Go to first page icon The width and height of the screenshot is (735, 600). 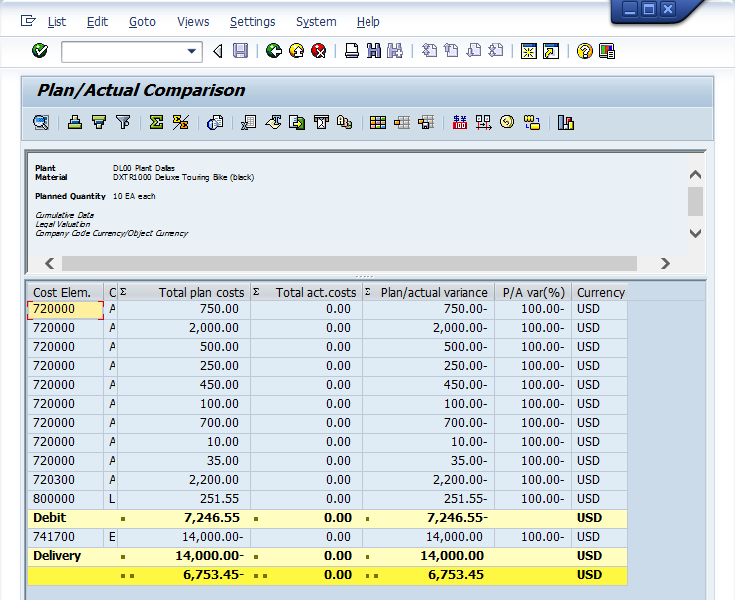click(429, 50)
